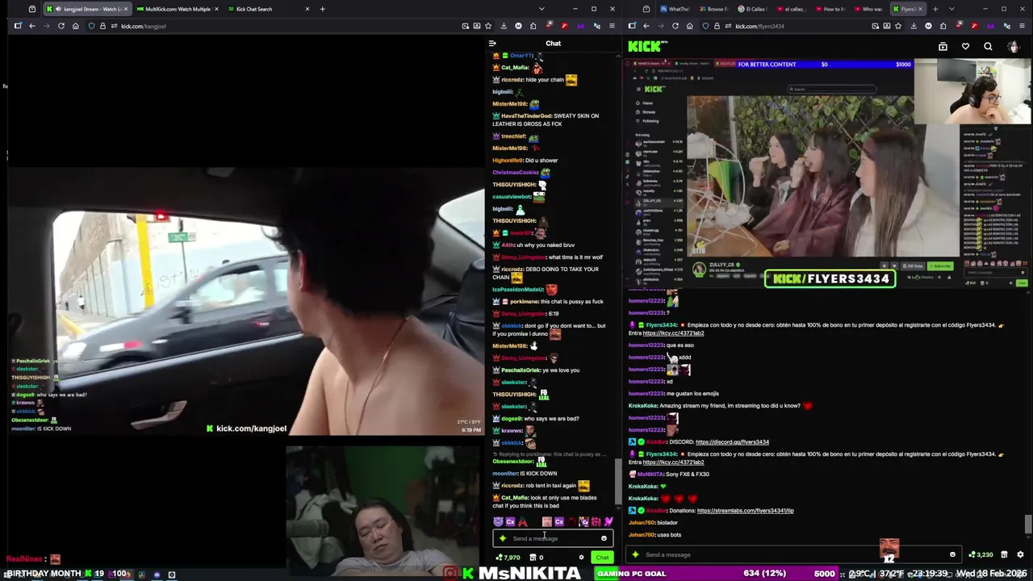This screenshot has height=581, width=1033.
Task: Open site permissions lock icon in left browser
Action: tap(102, 26)
